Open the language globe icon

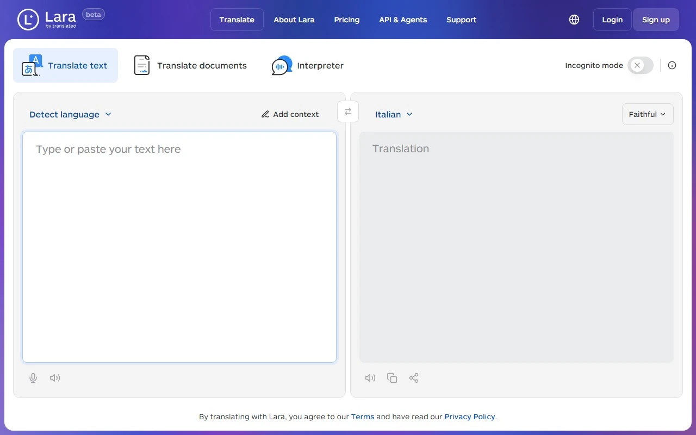tap(574, 20)
